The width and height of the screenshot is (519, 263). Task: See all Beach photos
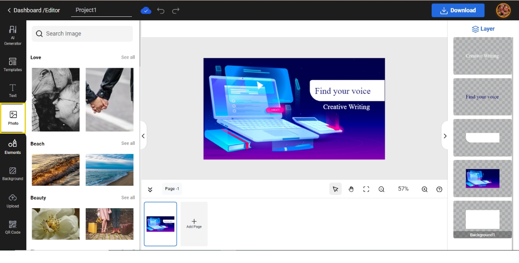coord(128,143)
